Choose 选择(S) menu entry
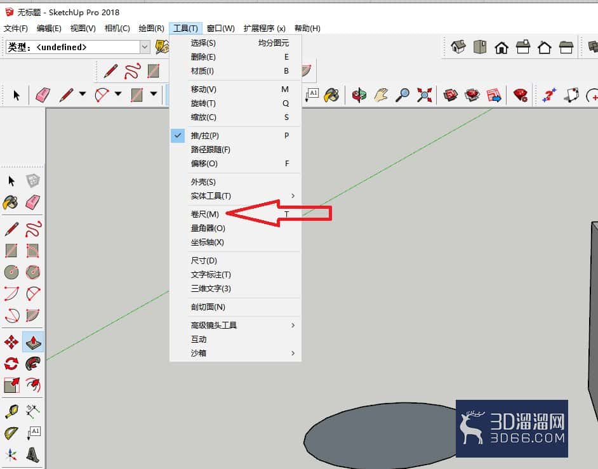Image resolution: width=598 pixels, height=469 pixels. coord(236,43)
